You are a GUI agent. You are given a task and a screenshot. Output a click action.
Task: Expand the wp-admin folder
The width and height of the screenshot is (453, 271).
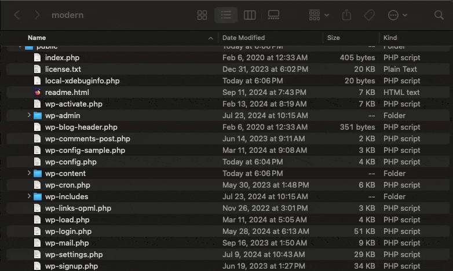29,115
